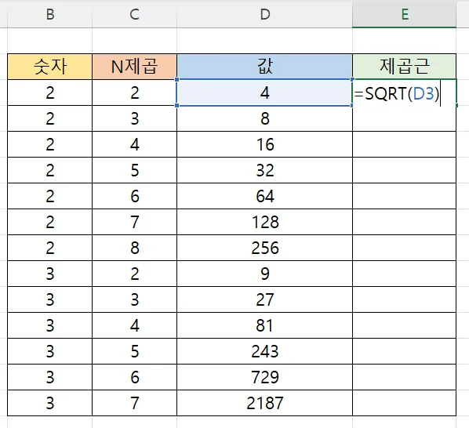Click 숫자 cell 3 in the row with 값 27

click(x=49, y=299)
